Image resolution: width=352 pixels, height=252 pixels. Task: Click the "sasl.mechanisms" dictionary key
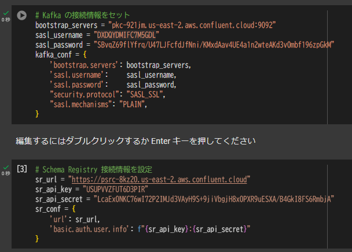point(81,105)
